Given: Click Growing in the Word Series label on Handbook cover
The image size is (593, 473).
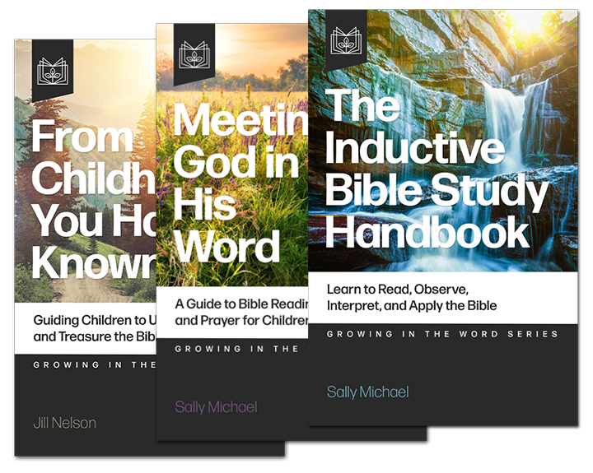Looking at the screenshot, I should pyautogui.click(x=442, y=334).
